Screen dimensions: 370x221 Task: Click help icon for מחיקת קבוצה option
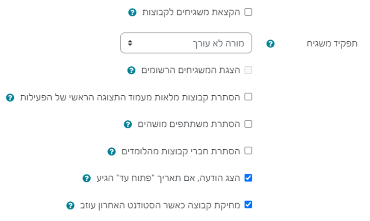tap(70, 205)
